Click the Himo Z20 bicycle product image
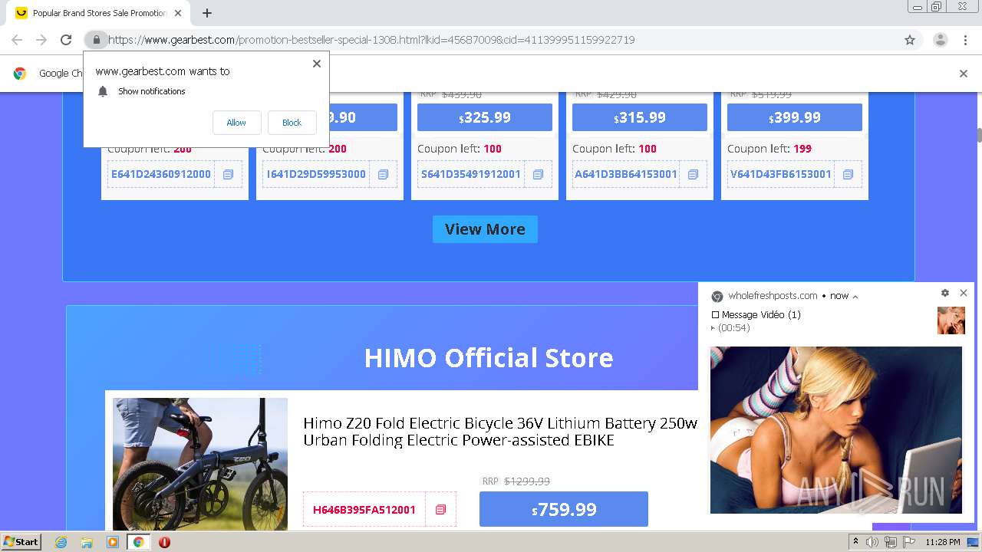The height and width of the screenshot is (552, 982). tap(200, 464)
